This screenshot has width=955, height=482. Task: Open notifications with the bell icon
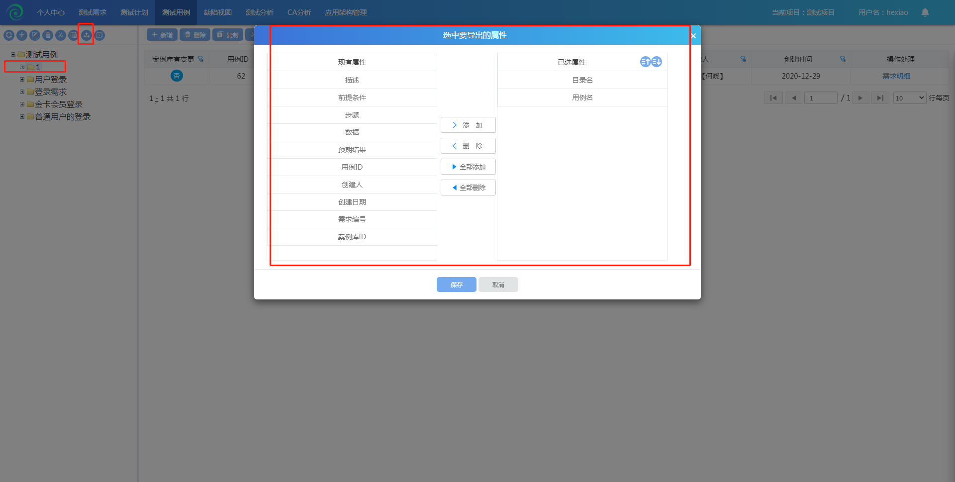[925, 12]
